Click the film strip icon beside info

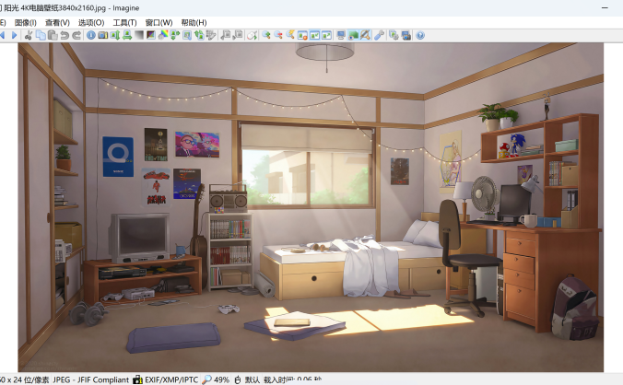click(103, 35)
